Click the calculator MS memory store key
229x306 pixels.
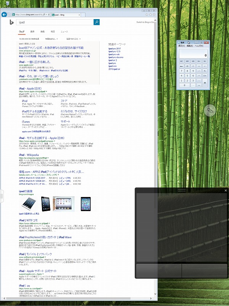193,61
